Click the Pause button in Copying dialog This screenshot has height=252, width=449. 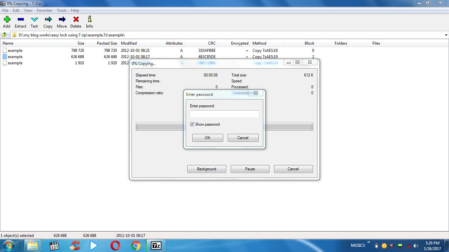coord(250,169)
